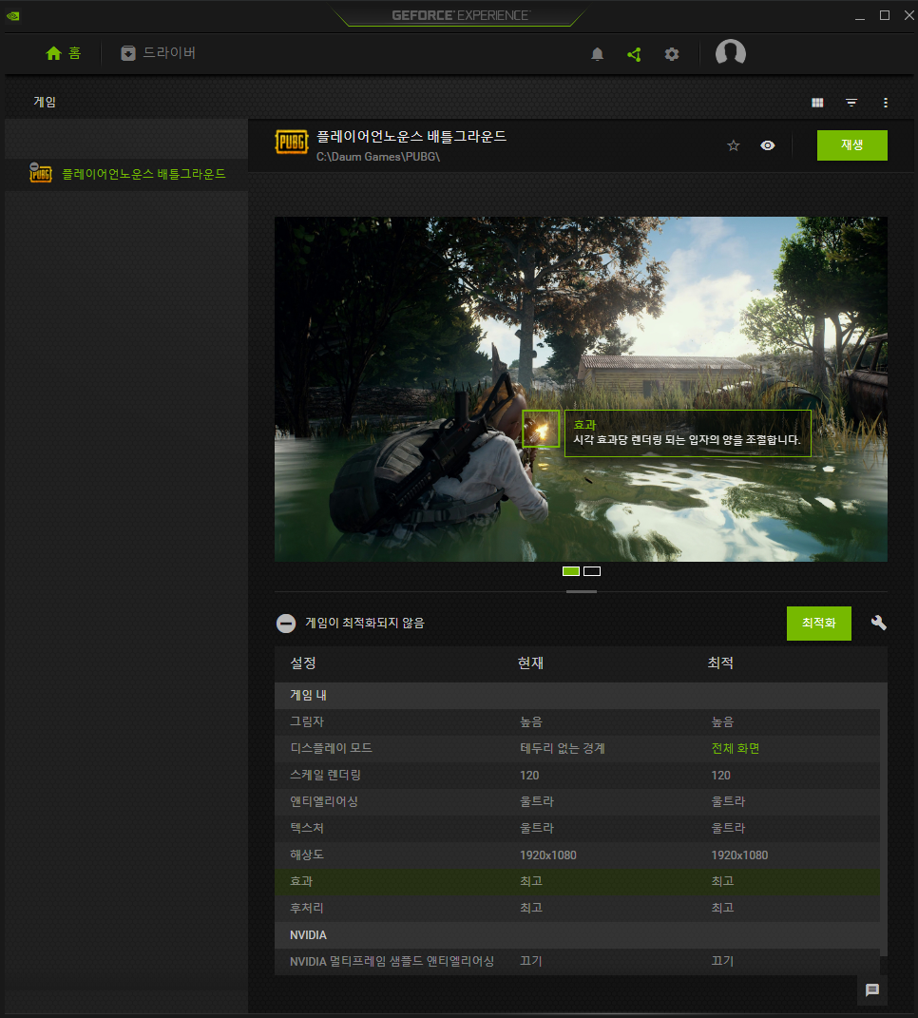Select the 앤티엘리어싱 settings row
918x1018 pixels.
tap(577, 802)
